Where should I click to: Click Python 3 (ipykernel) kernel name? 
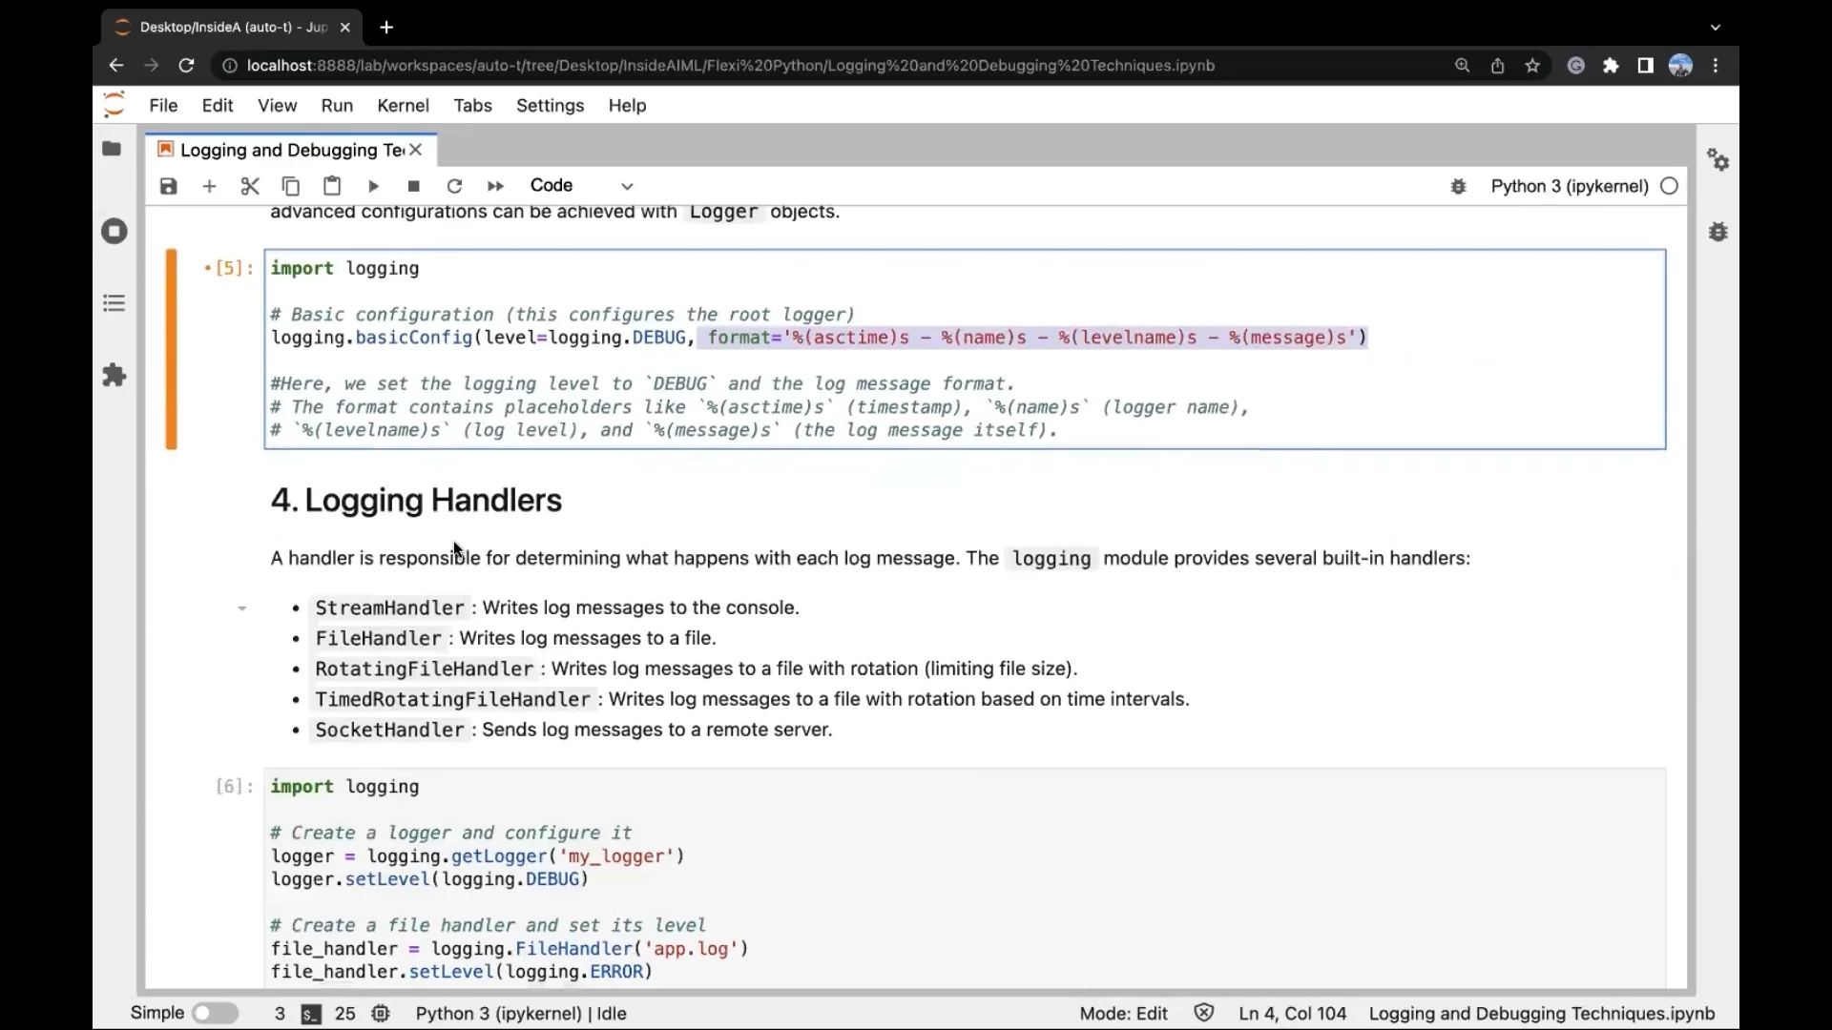tap(1570, 187)
